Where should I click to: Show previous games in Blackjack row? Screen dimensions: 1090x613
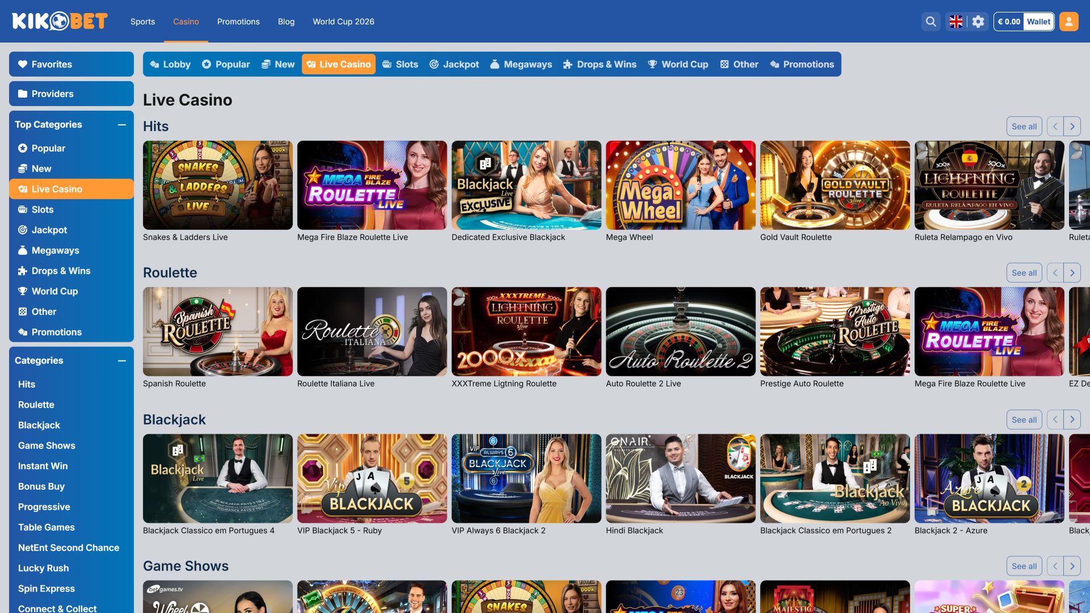tap(1055, 419)
